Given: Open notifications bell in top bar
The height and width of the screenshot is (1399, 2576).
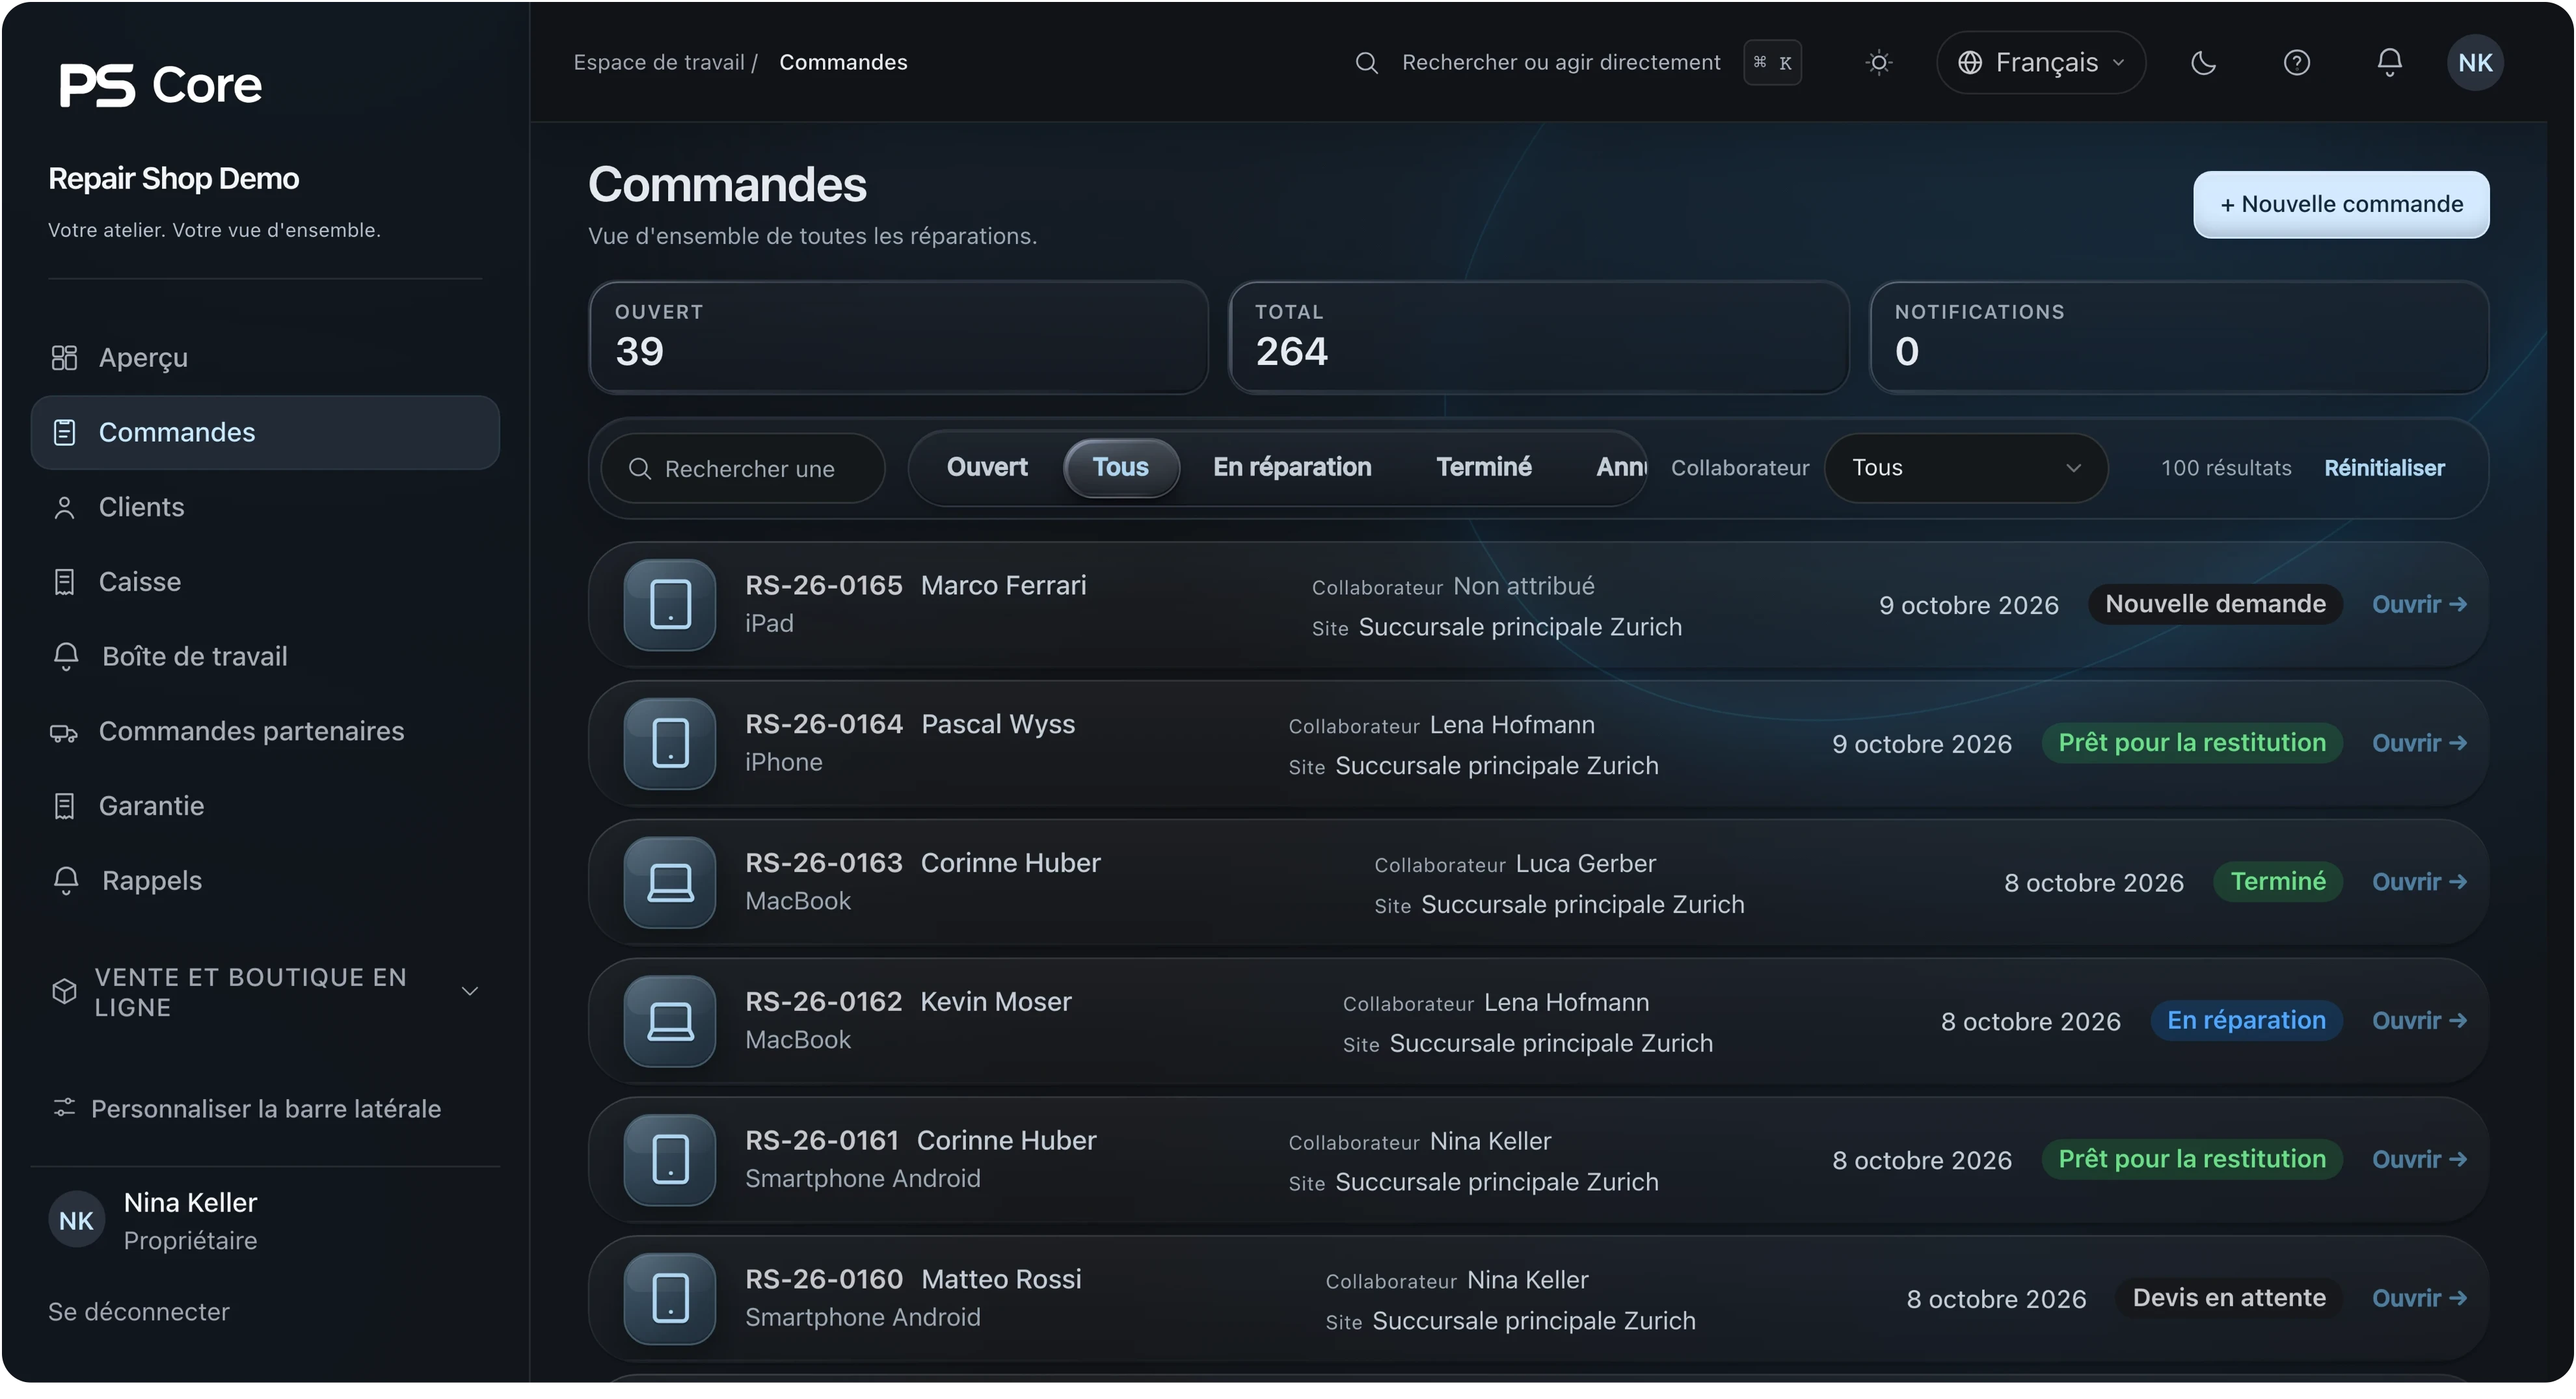Looking at the screenshot, I should (x=2389, y=63).
